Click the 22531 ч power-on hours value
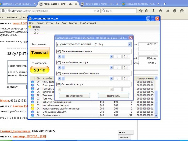The image size is (188, 141). pos(148,63)
